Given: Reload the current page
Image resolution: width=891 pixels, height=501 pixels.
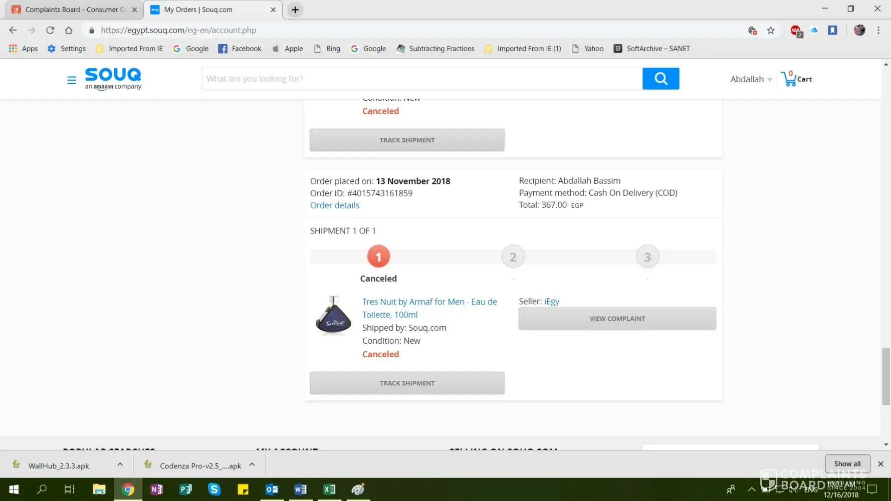Looking at the screenshot, I should (x=50, y=30).
